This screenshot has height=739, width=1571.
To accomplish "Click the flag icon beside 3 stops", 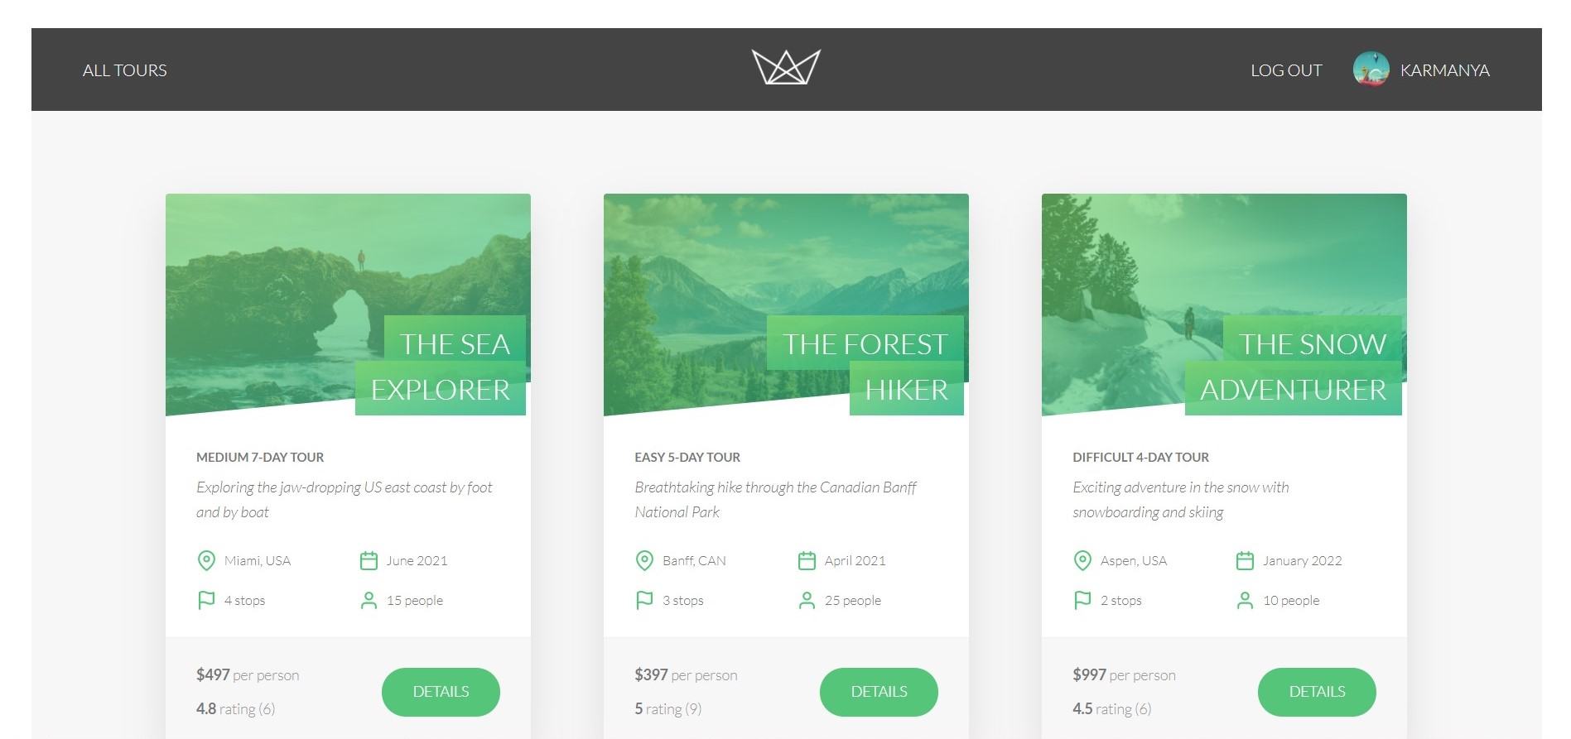I will pos(644,601).
